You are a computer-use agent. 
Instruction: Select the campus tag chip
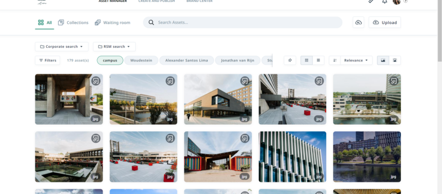click(x=110, y=60)
